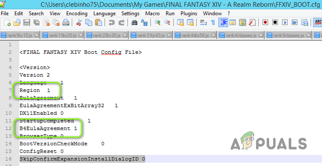The height and width of the screenshot is (166, 322).
Task: Cut selection with the scissors icon
Action: coord(79,23)
